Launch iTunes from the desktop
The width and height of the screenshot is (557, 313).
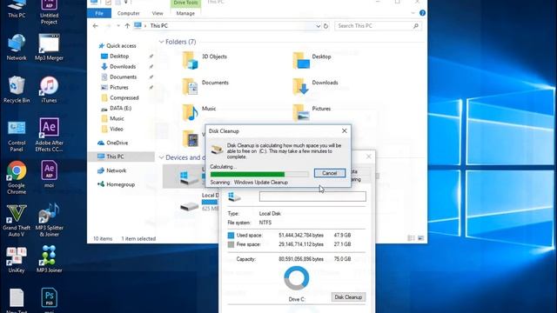[49, 90]
